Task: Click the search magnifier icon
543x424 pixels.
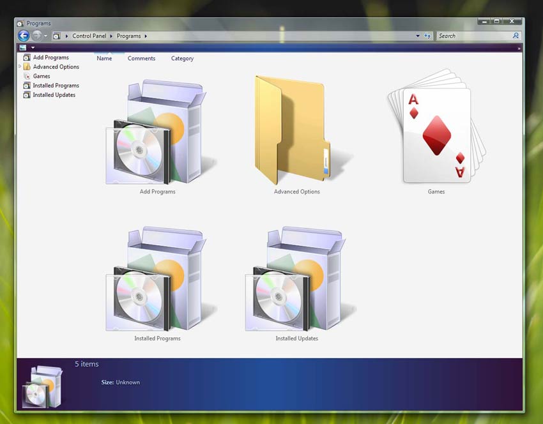Action: pos(516,36)
